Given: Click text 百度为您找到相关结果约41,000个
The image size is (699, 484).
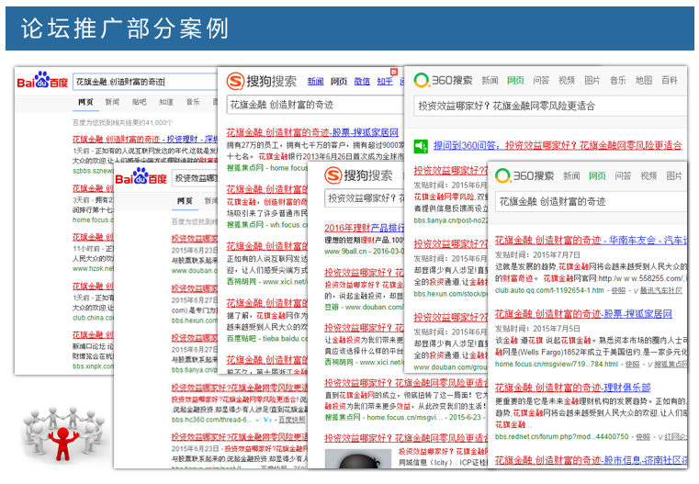Looking at the screenshot, I should click(x=123, y=122).
